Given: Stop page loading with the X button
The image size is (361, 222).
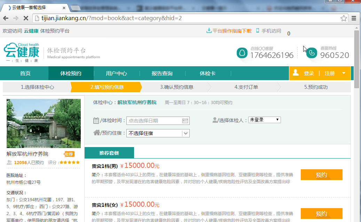Looking at the screenshot, I should (x=26, y=18).
